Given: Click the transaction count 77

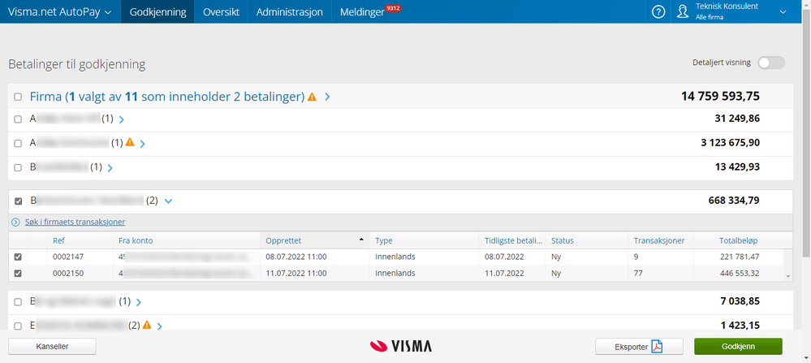Looking at the screenshot, I should coord(638,274).
